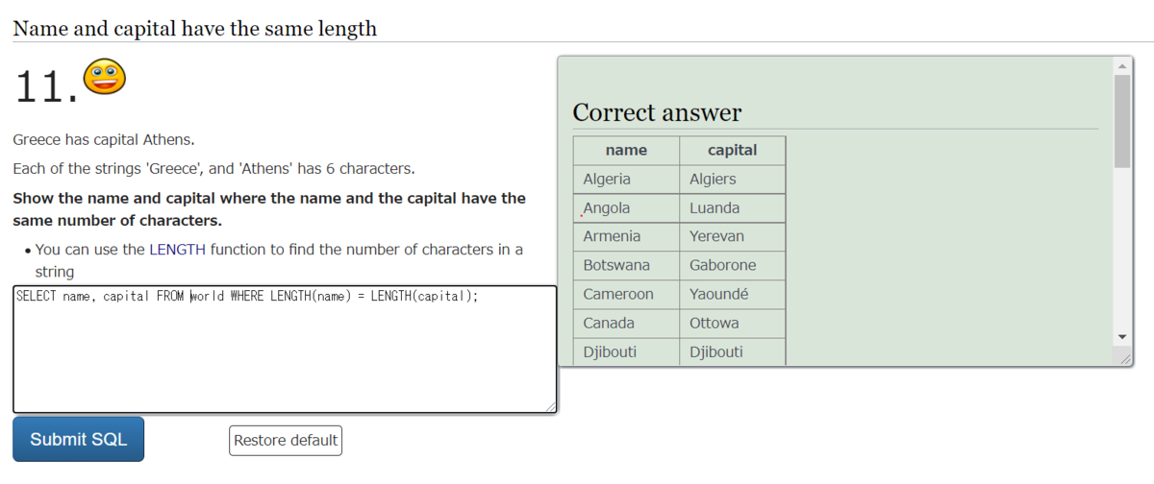Click the 'name' column header
The image size is (1154, 484).
click(626, 150)
